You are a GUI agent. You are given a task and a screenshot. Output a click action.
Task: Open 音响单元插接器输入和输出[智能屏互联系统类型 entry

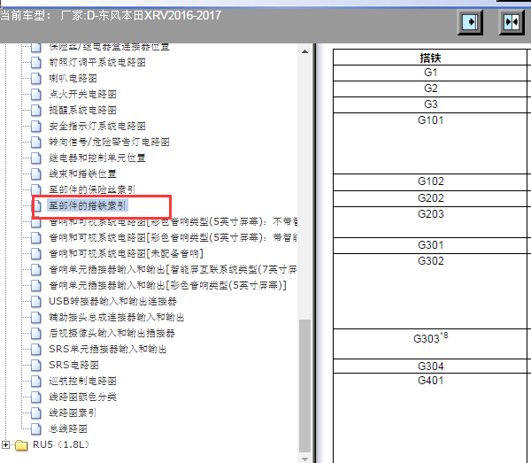click(x=173, y=269)
